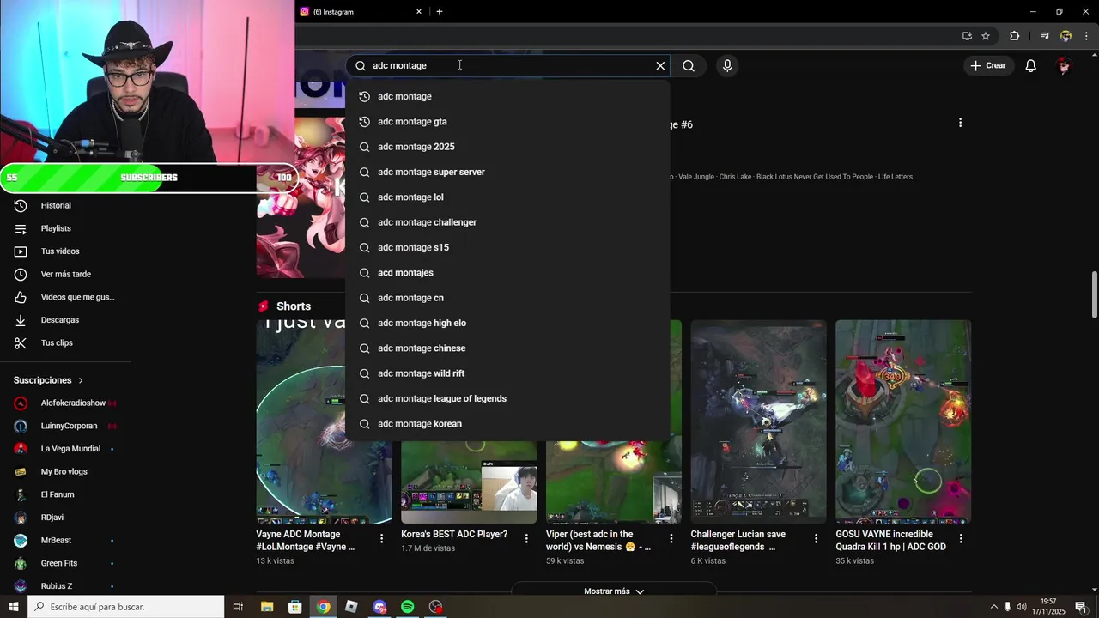Select suggestion 'adc montage s15'

[507, 247]
